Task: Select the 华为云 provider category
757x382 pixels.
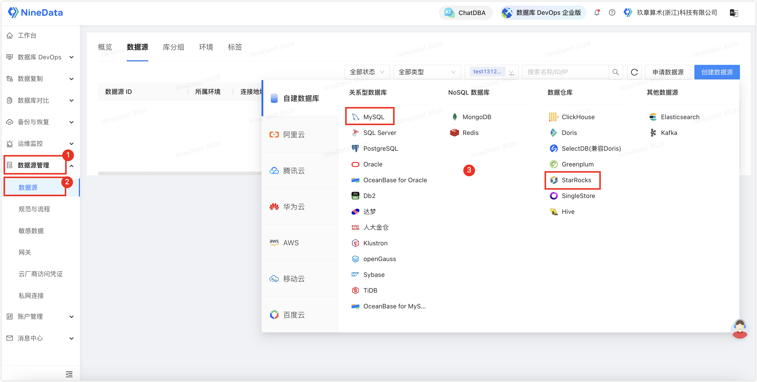Action: [300, 207]
